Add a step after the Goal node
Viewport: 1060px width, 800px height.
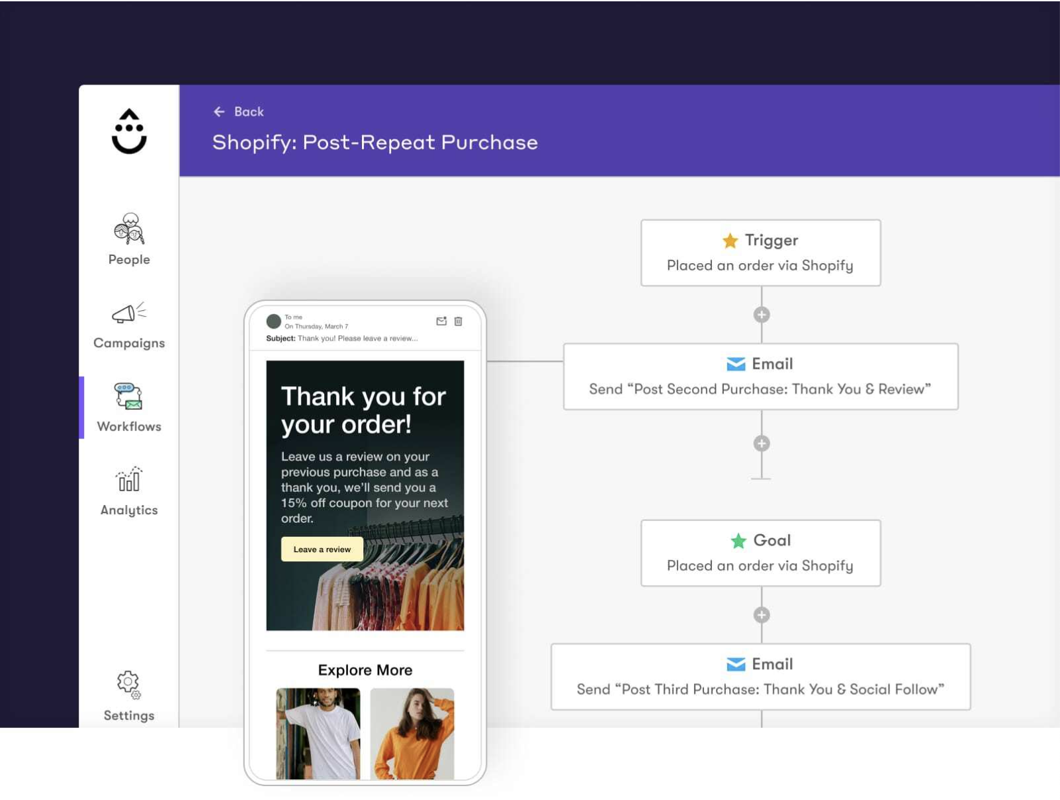pos(761,616)
